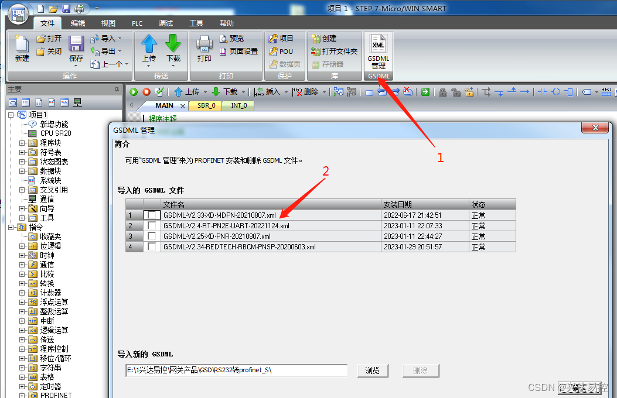Select CPU SR20 in project tree
The width and height of the screenshot is (617, 398).
56,133
